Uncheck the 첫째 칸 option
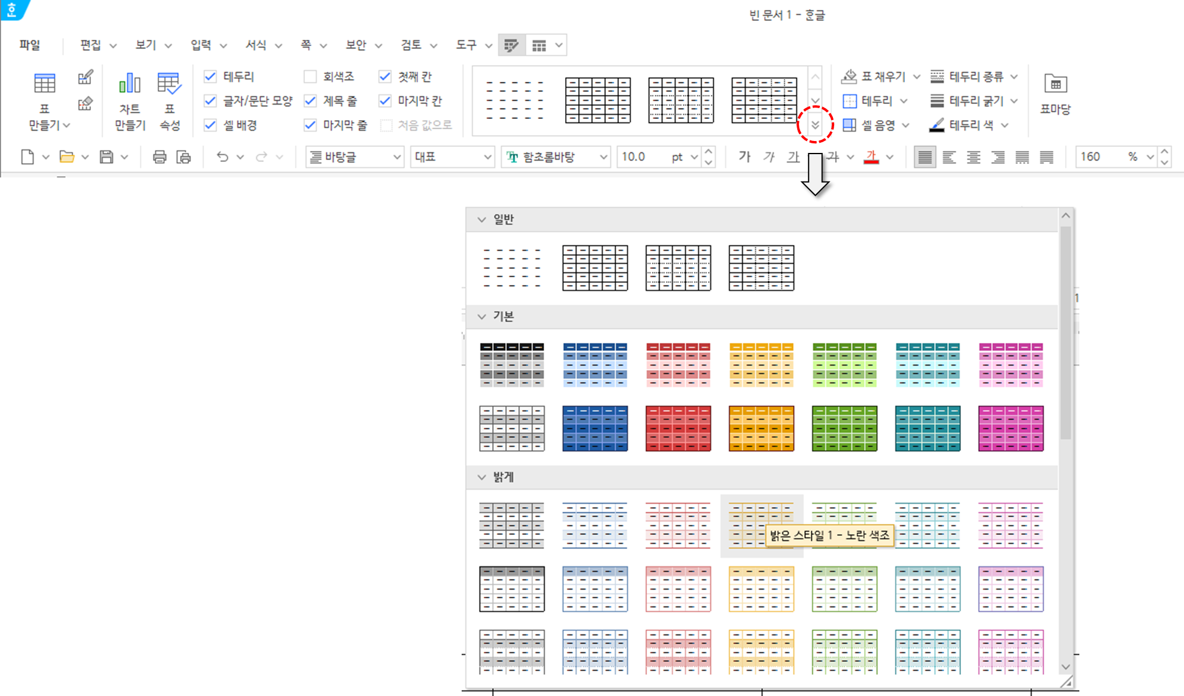 pyautogui.click(x=385, y=76)
